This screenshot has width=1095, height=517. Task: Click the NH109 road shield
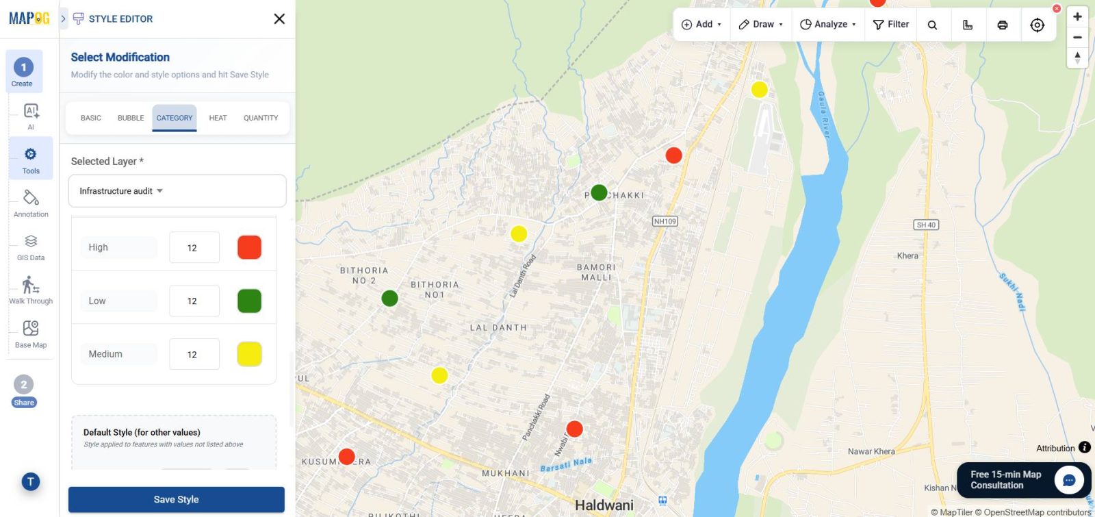point(665,221)
